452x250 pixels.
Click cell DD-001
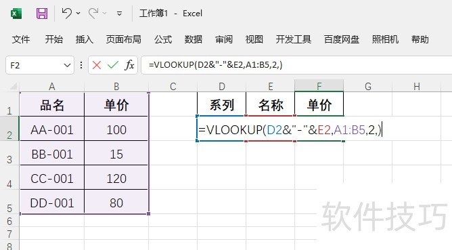pyautogui.click(x=52, y=202)
